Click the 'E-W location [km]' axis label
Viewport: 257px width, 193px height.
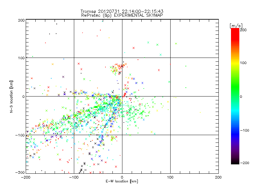[122, 181]
